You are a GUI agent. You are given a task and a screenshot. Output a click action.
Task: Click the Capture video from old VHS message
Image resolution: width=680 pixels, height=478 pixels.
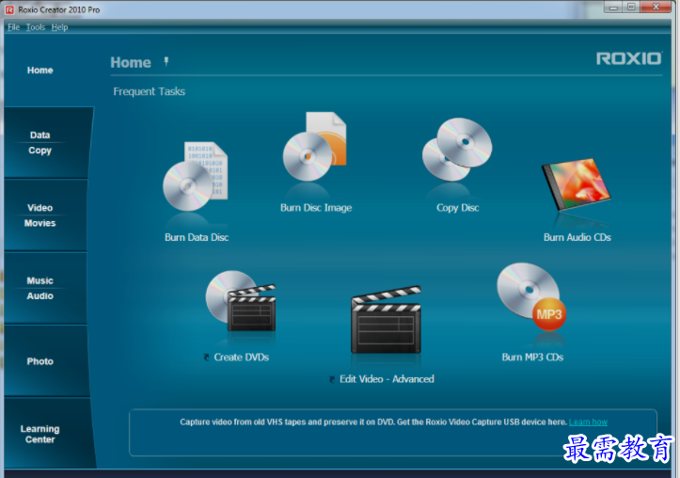pyautogui.click(x=373, y=422)
